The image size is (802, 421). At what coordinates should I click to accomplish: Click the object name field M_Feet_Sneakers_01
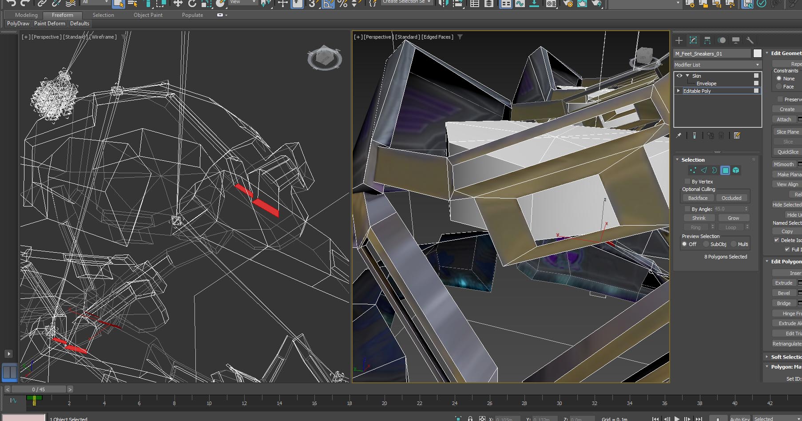pos(711,54)
